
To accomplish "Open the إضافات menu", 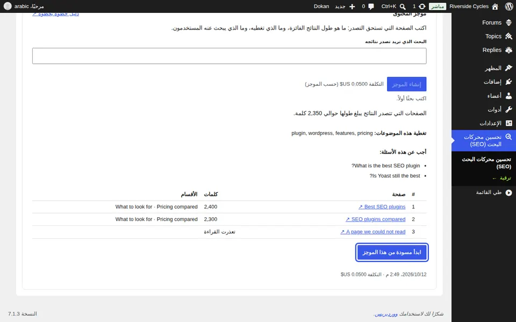I will click(492, 82).
